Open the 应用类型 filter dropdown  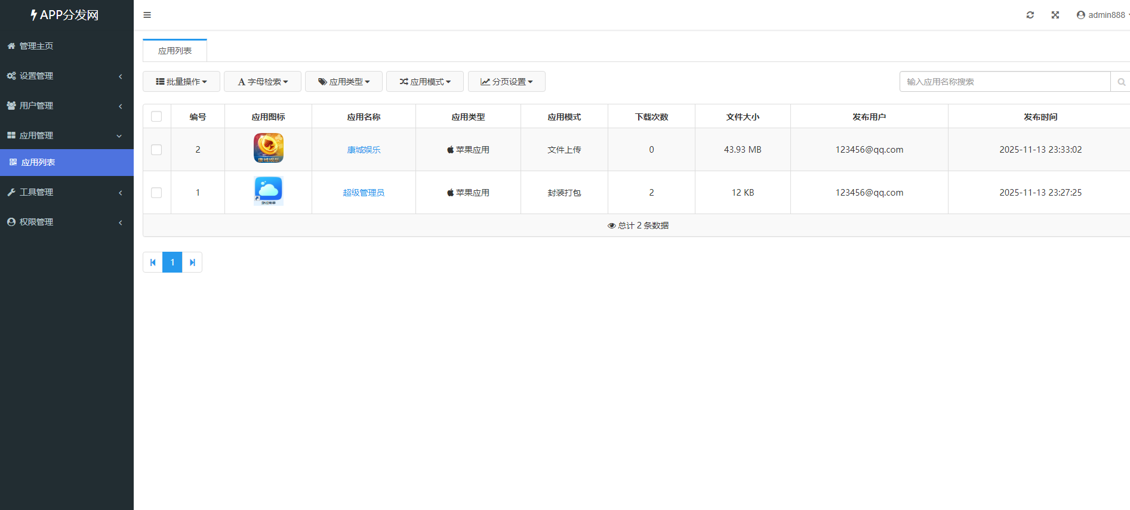[344, 82]
